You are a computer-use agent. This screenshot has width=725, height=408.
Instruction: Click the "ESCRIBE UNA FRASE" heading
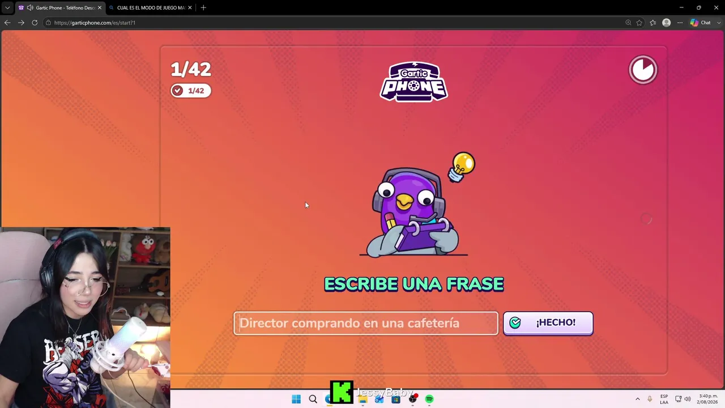[413, 284]
